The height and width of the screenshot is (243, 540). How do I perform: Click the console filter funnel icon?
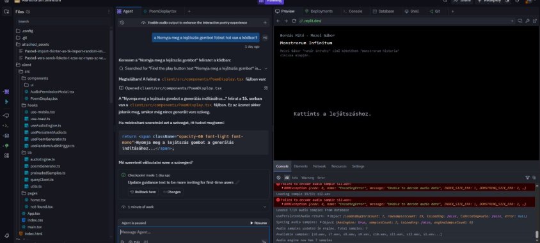click(527, 178)
